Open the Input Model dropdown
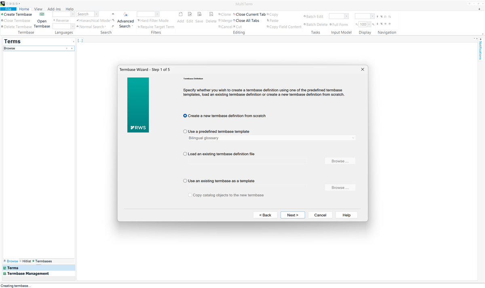Image resolution: width=485 pixels, height=288 pixels. (x=346, y=16)
